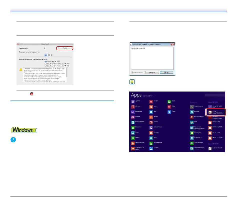This screenshot has height=201, width=237.
Task: Open the Stappenbeschrijving tool
Action: point(198,148)
